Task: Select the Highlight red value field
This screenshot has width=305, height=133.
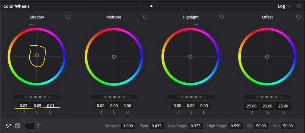Action: pos(177,106)
